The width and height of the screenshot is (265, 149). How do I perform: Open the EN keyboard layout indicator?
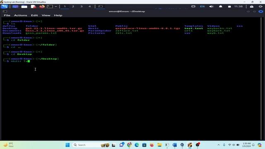click(x=202, y=7)
